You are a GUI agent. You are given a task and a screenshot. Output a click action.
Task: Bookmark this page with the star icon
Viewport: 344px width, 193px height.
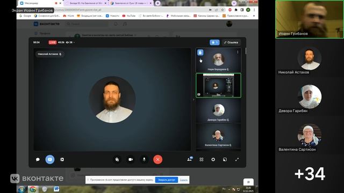223,10
